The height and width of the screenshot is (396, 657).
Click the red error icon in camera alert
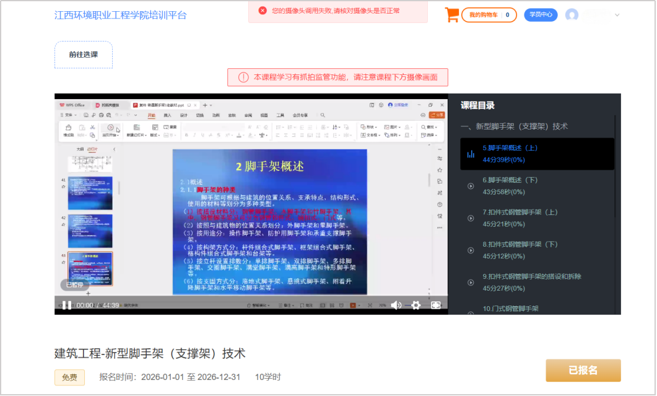263,11
